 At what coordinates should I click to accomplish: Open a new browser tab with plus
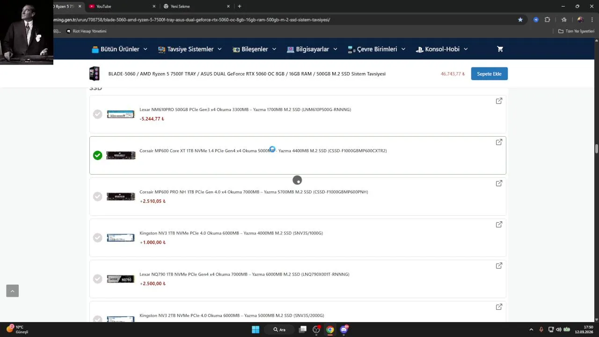tap(240, 7)
